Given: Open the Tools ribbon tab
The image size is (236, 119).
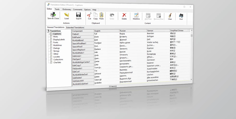Looking at the screenshot, I should point(57,9).
